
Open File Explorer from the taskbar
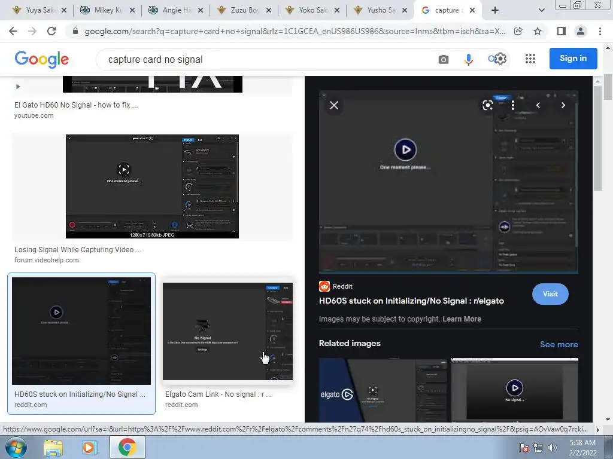(x=53, y=448)
